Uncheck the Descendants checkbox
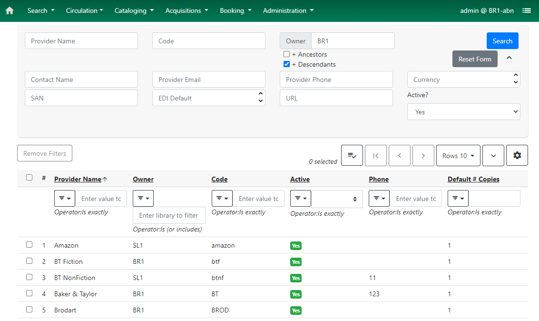The width and height of the screenshot is (539, 321). click(x=286, y=64)
